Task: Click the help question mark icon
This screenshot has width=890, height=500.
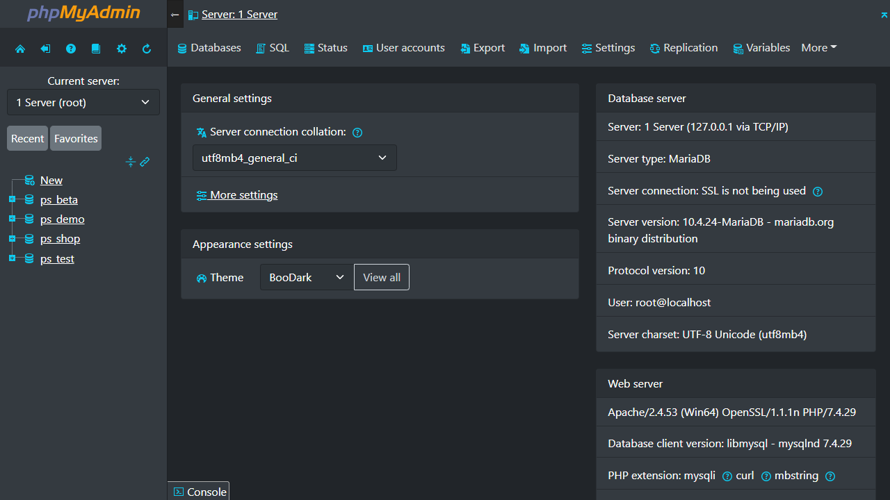Action: (70, 47)
